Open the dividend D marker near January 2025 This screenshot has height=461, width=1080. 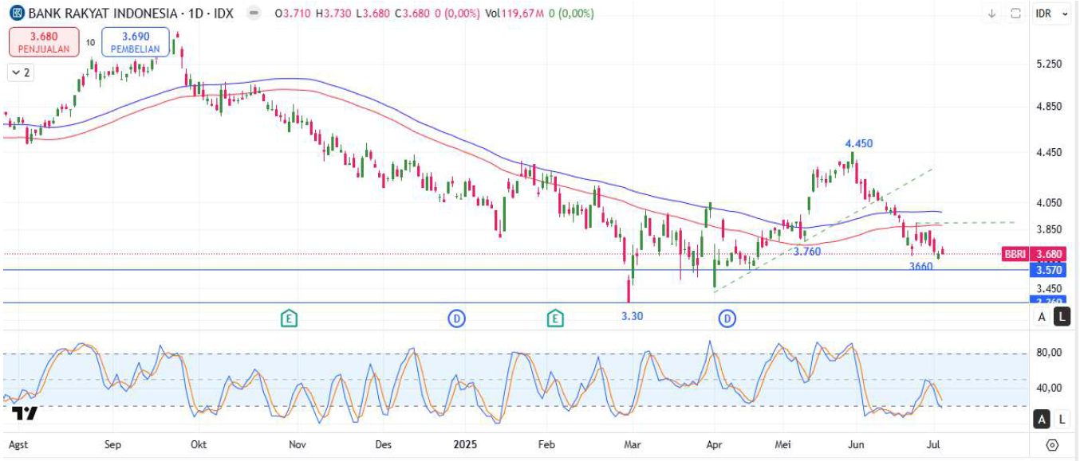pos(456,318)
